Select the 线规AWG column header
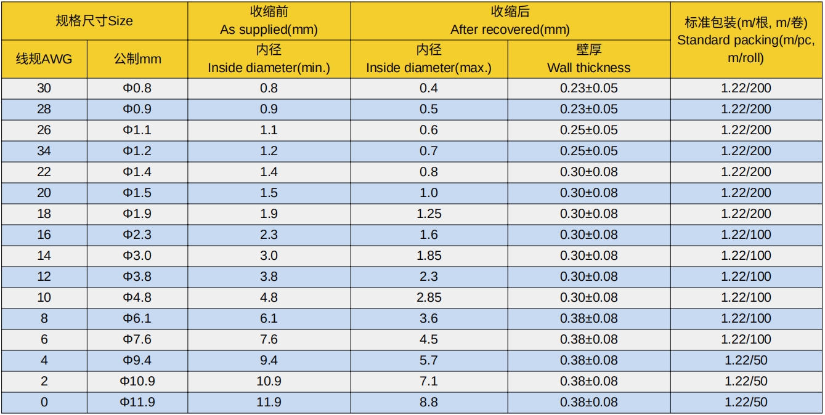Screen dimensions: 825x415 pyautogui.click(x=44, y=59)
